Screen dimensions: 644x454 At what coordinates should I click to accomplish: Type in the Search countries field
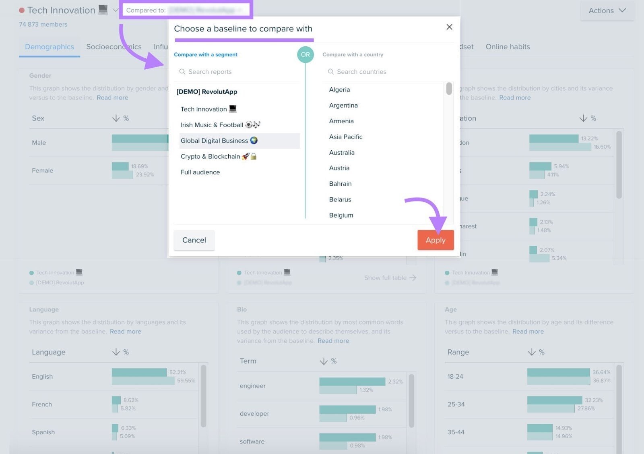click(x=382, y=72)
